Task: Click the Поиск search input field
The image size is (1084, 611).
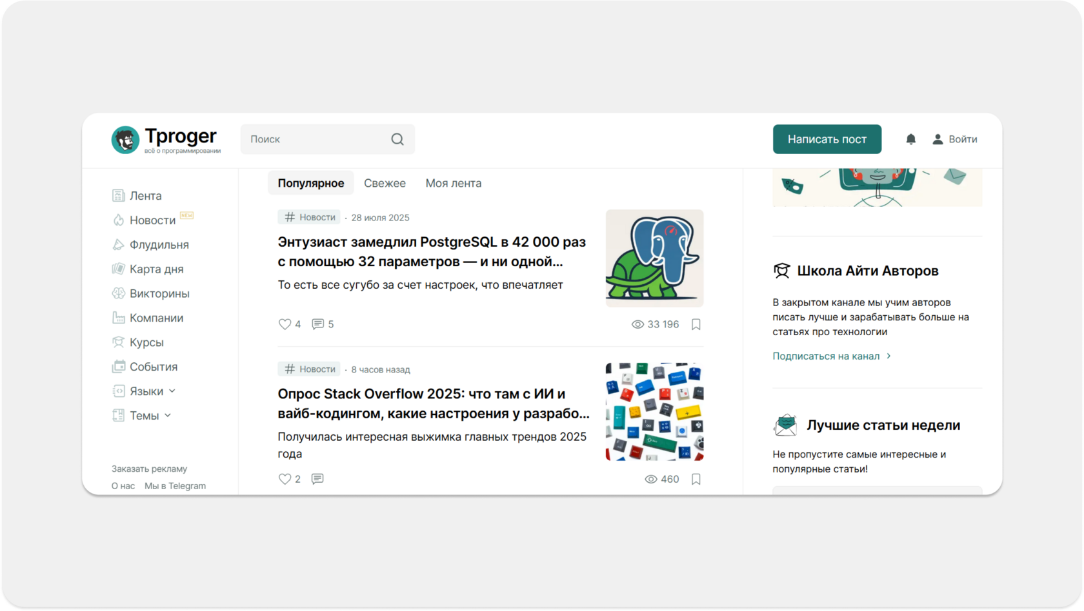Action: (x=316, y=139)
